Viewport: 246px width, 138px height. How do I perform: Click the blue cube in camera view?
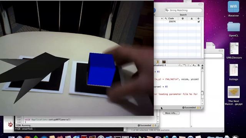(101, 70)
